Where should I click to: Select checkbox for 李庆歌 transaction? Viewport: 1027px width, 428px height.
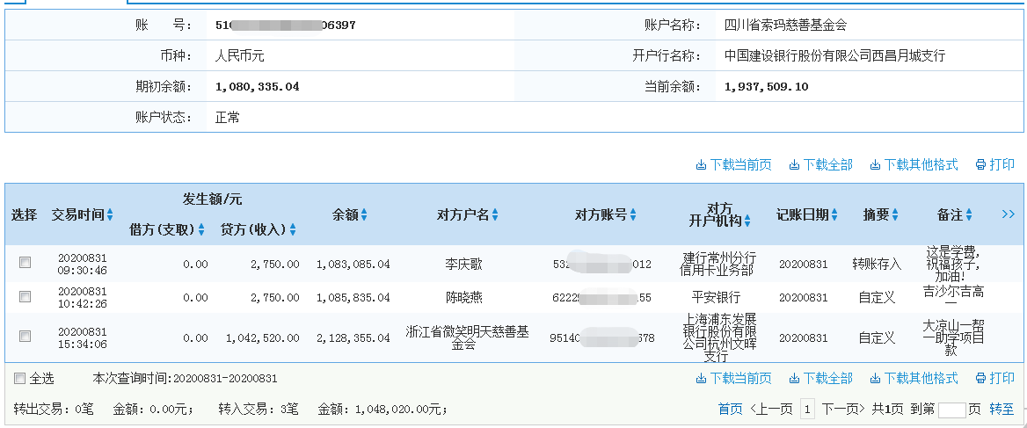point(25,263)
